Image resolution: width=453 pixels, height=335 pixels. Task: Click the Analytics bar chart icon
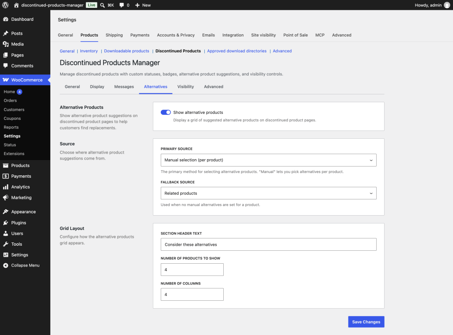(6, 187)
